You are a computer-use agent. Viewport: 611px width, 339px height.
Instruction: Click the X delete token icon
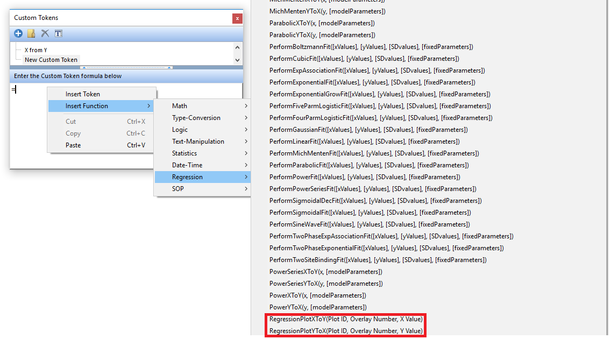point(45,33)
